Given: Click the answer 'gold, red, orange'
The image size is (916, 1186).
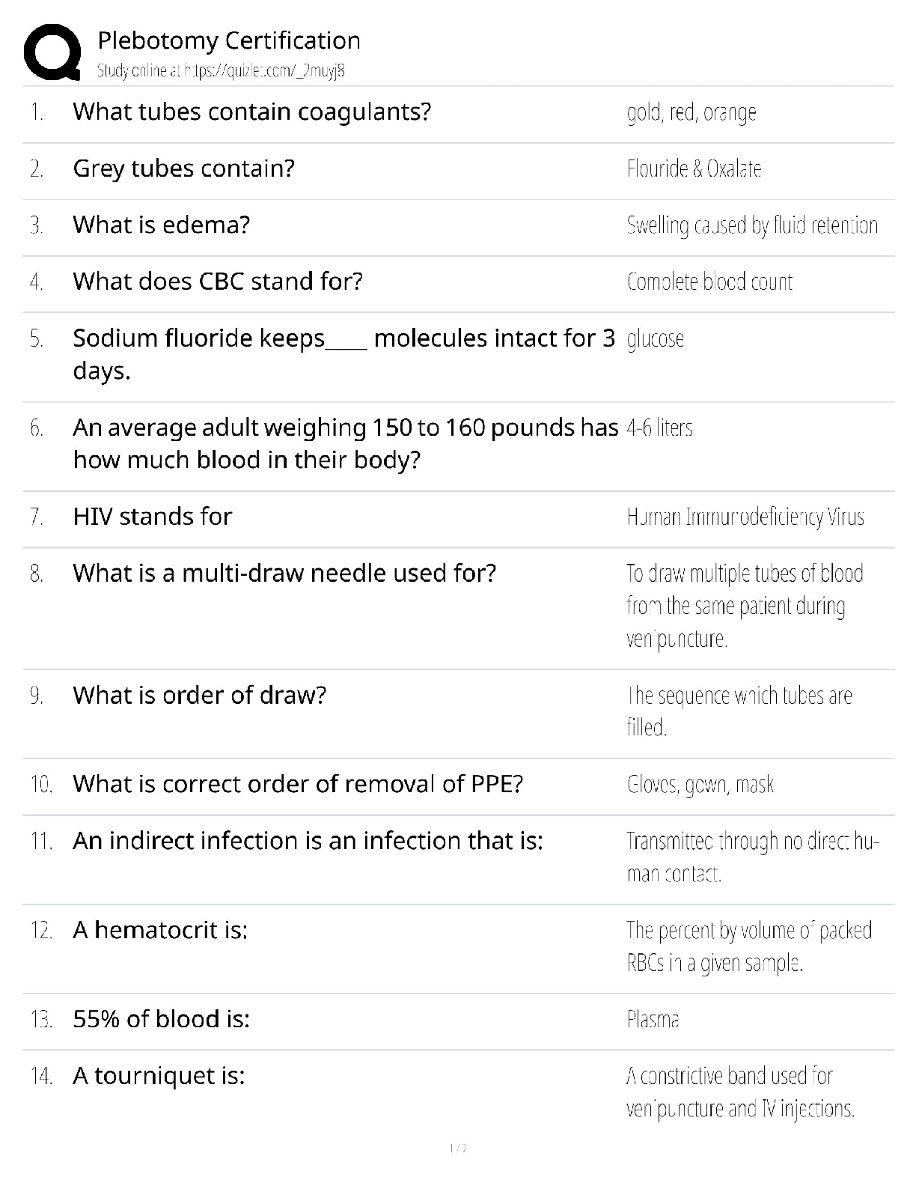Looking at the screenshot, I should point(691,112).
